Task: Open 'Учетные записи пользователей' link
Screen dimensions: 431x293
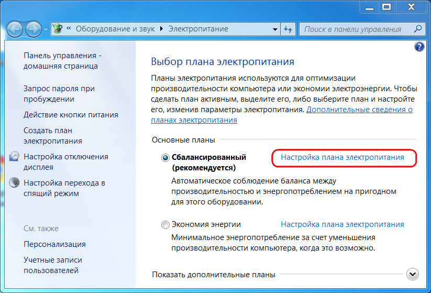Action: click(x=53, y=265)
